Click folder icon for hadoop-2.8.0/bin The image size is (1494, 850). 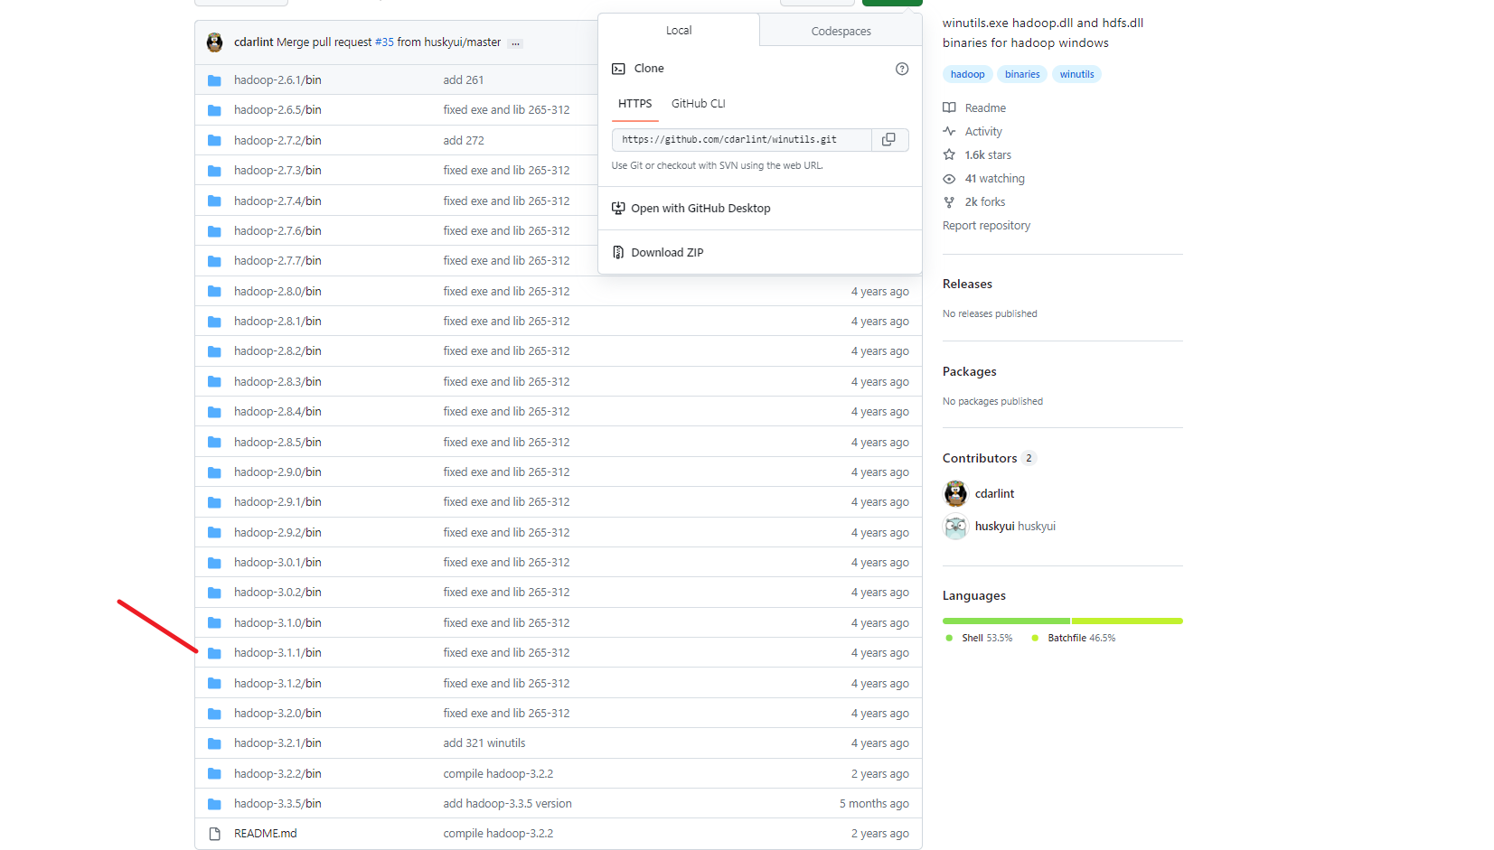point(214,292)
